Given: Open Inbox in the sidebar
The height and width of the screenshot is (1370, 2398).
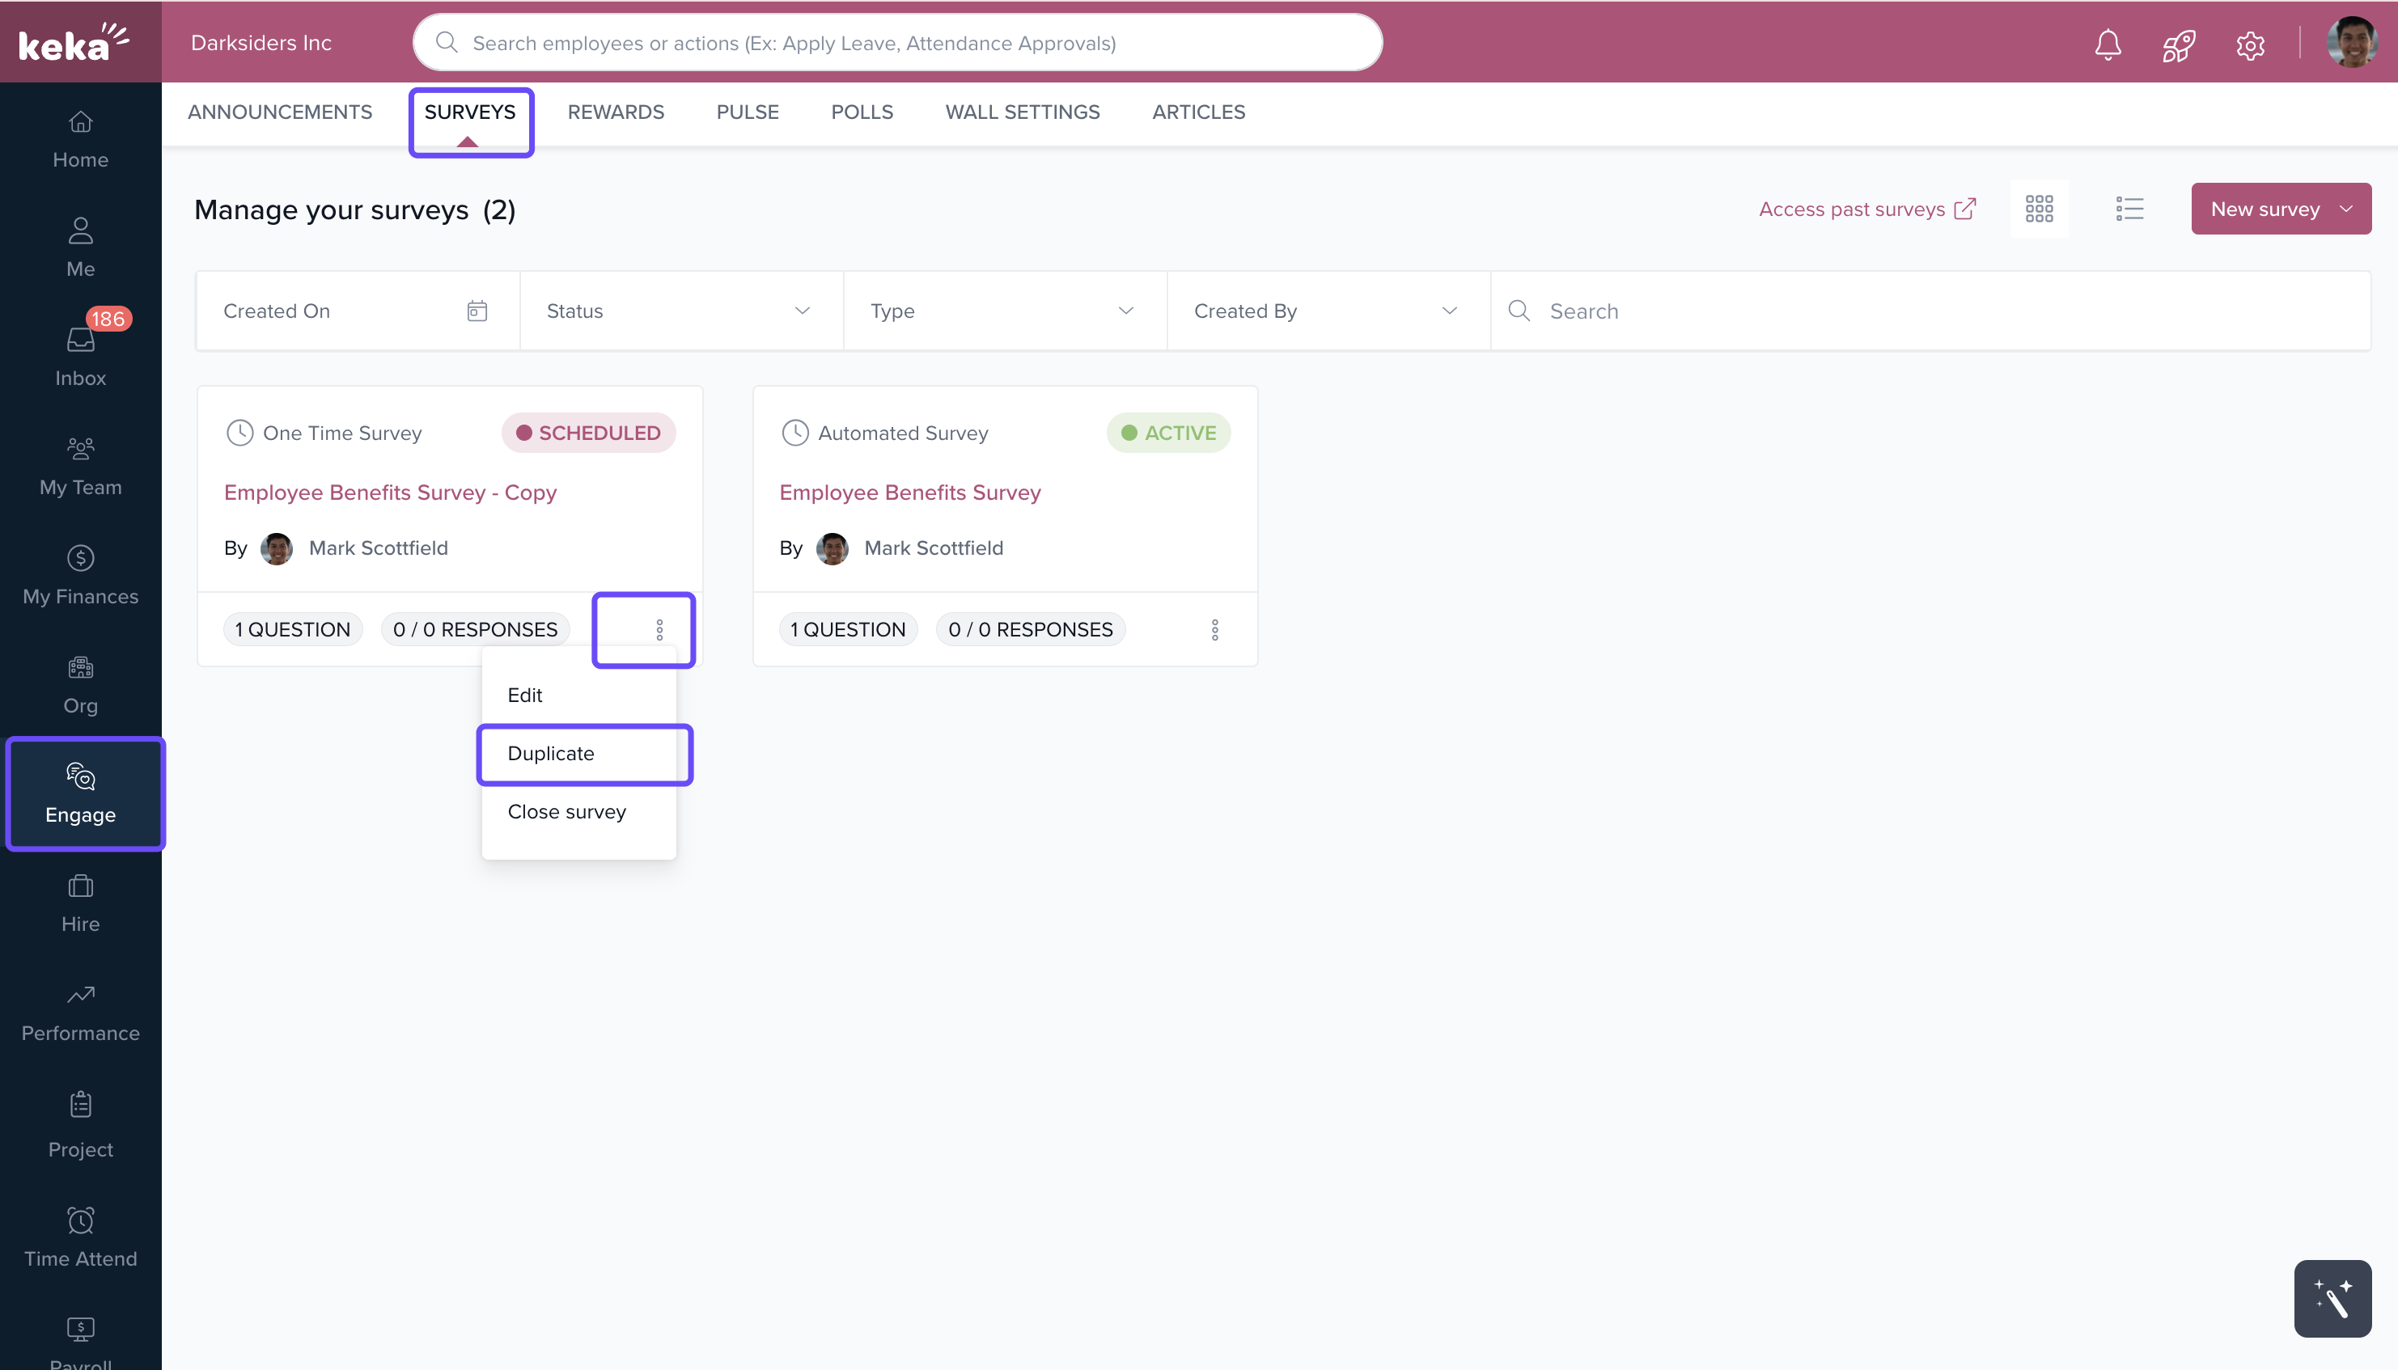Looking at the screenshot, I should pyautogui.click(x=80, y=357).
